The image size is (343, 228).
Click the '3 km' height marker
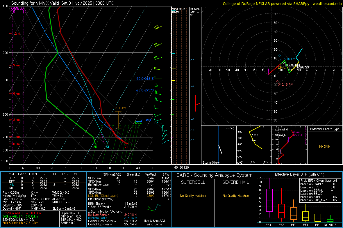click(x=16, y=120)
